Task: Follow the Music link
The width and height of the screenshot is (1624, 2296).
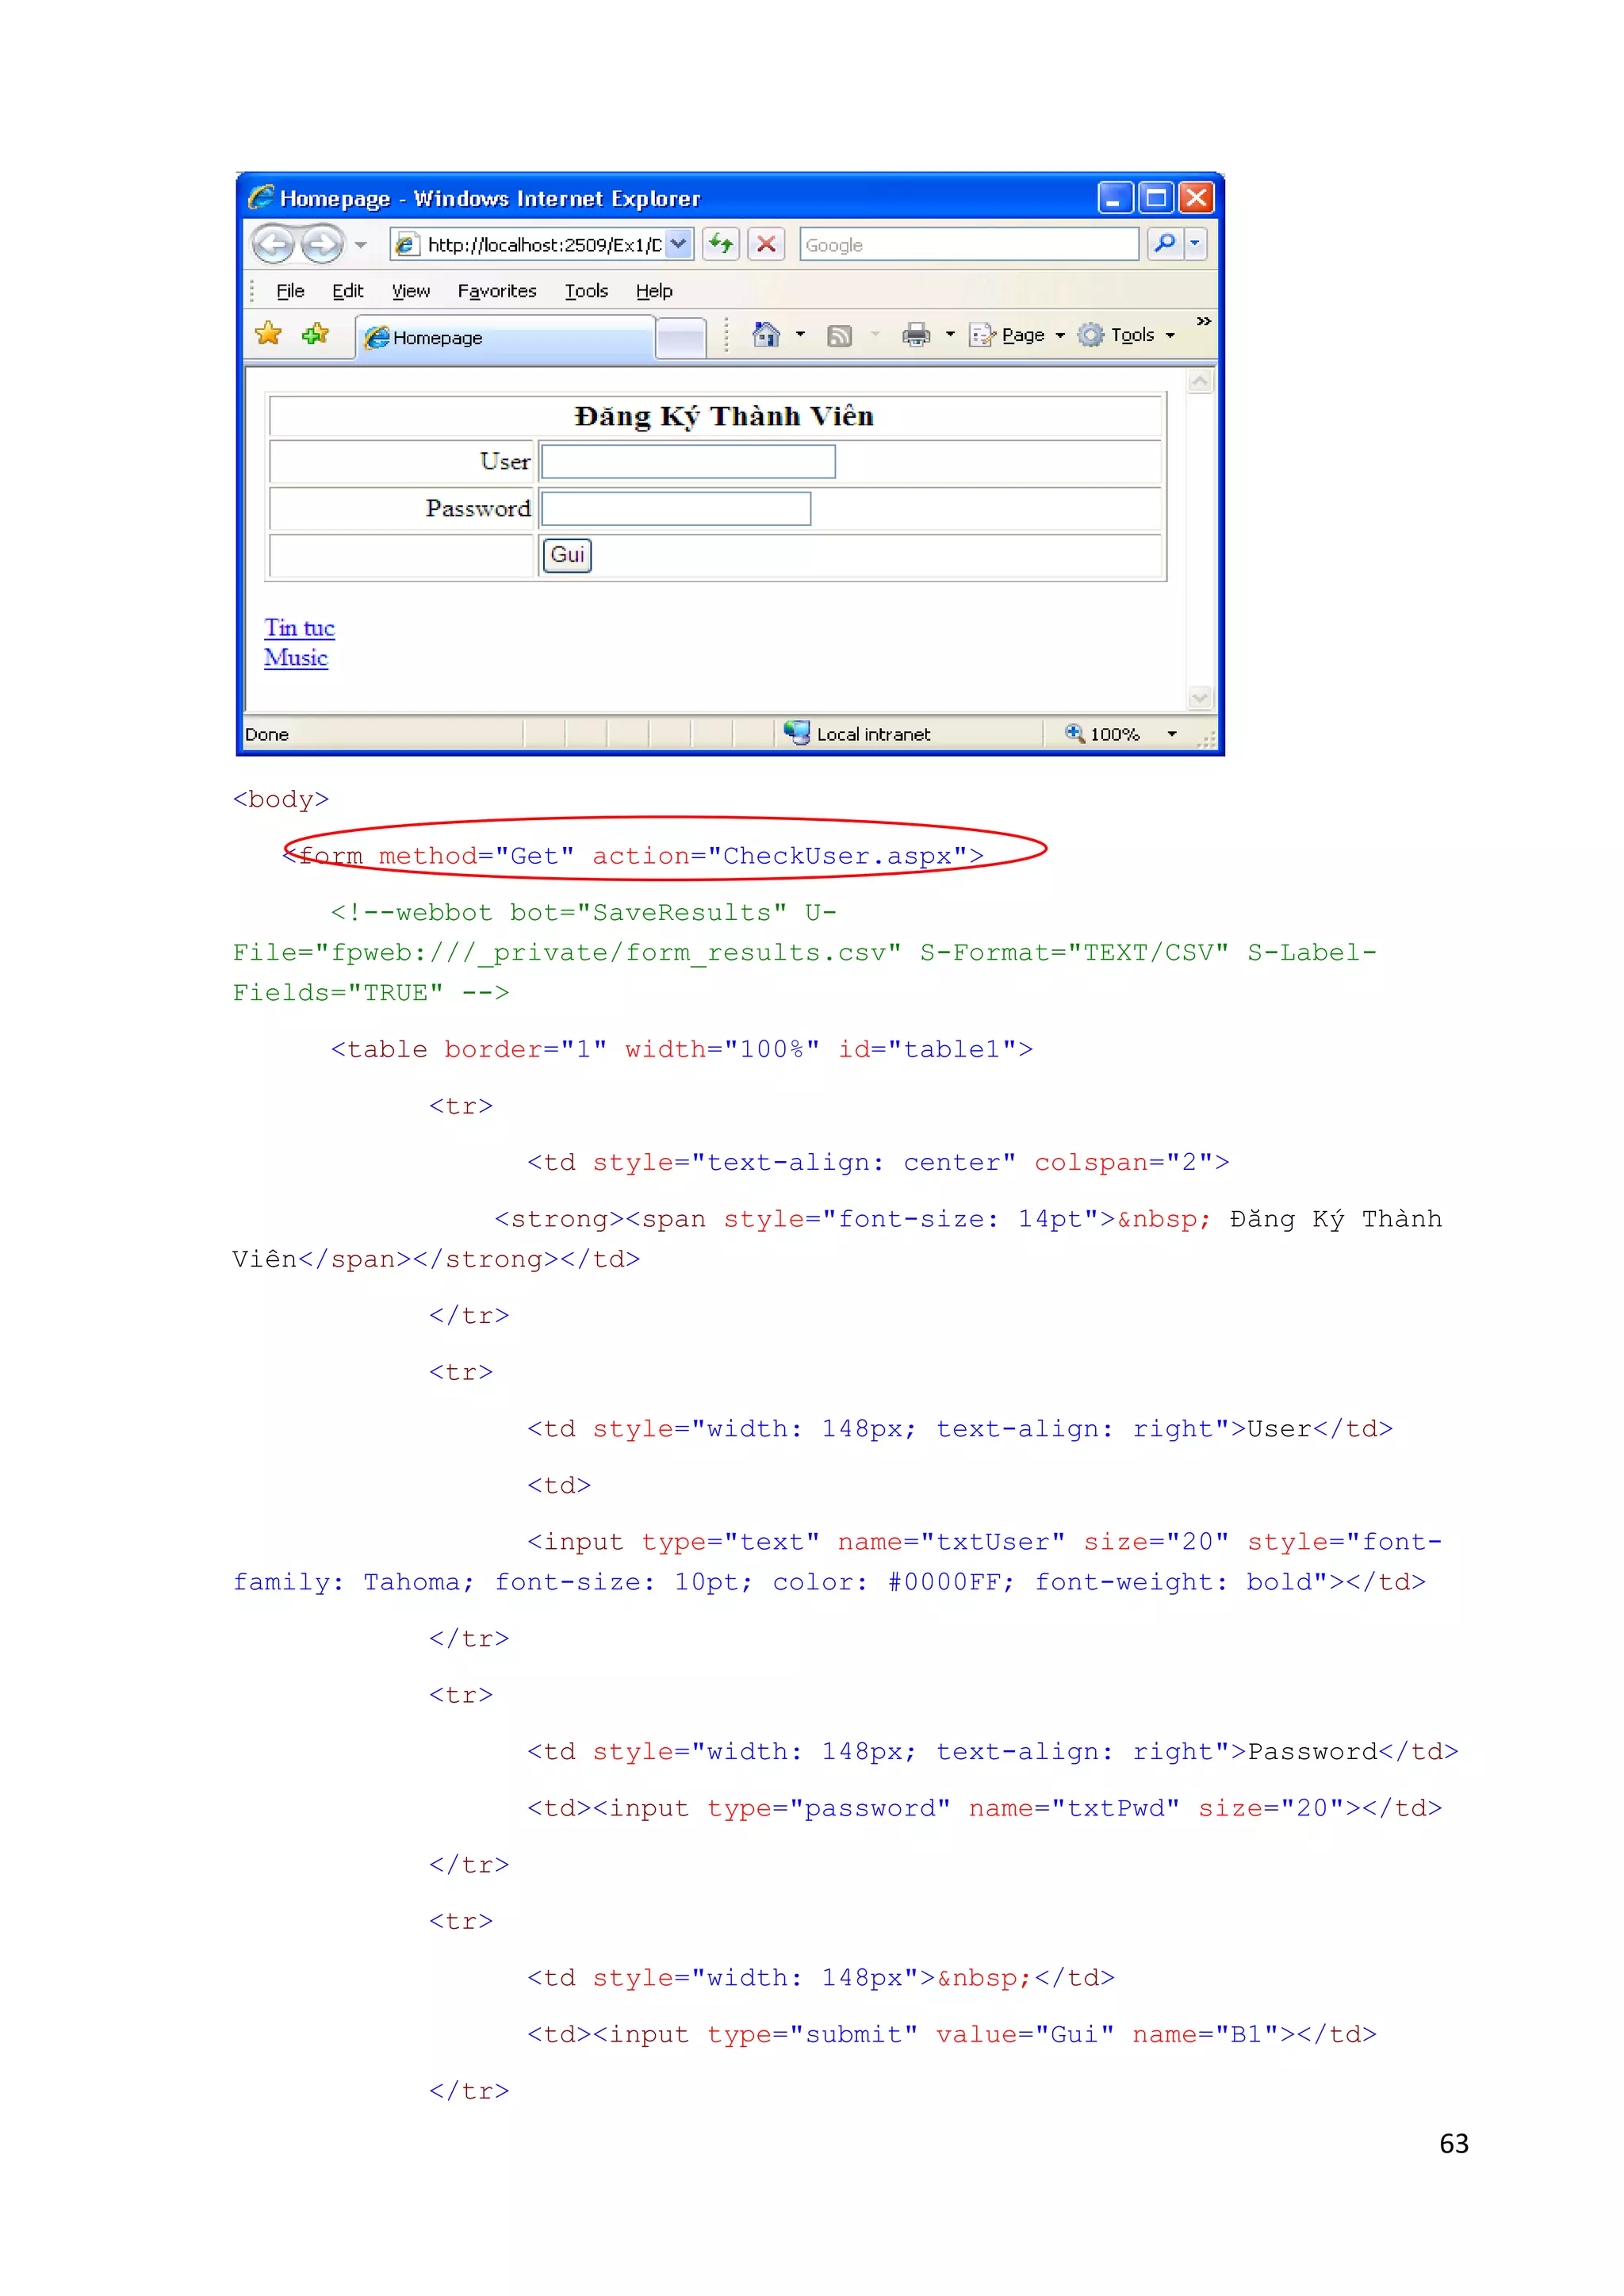Action: pos(296,658)
